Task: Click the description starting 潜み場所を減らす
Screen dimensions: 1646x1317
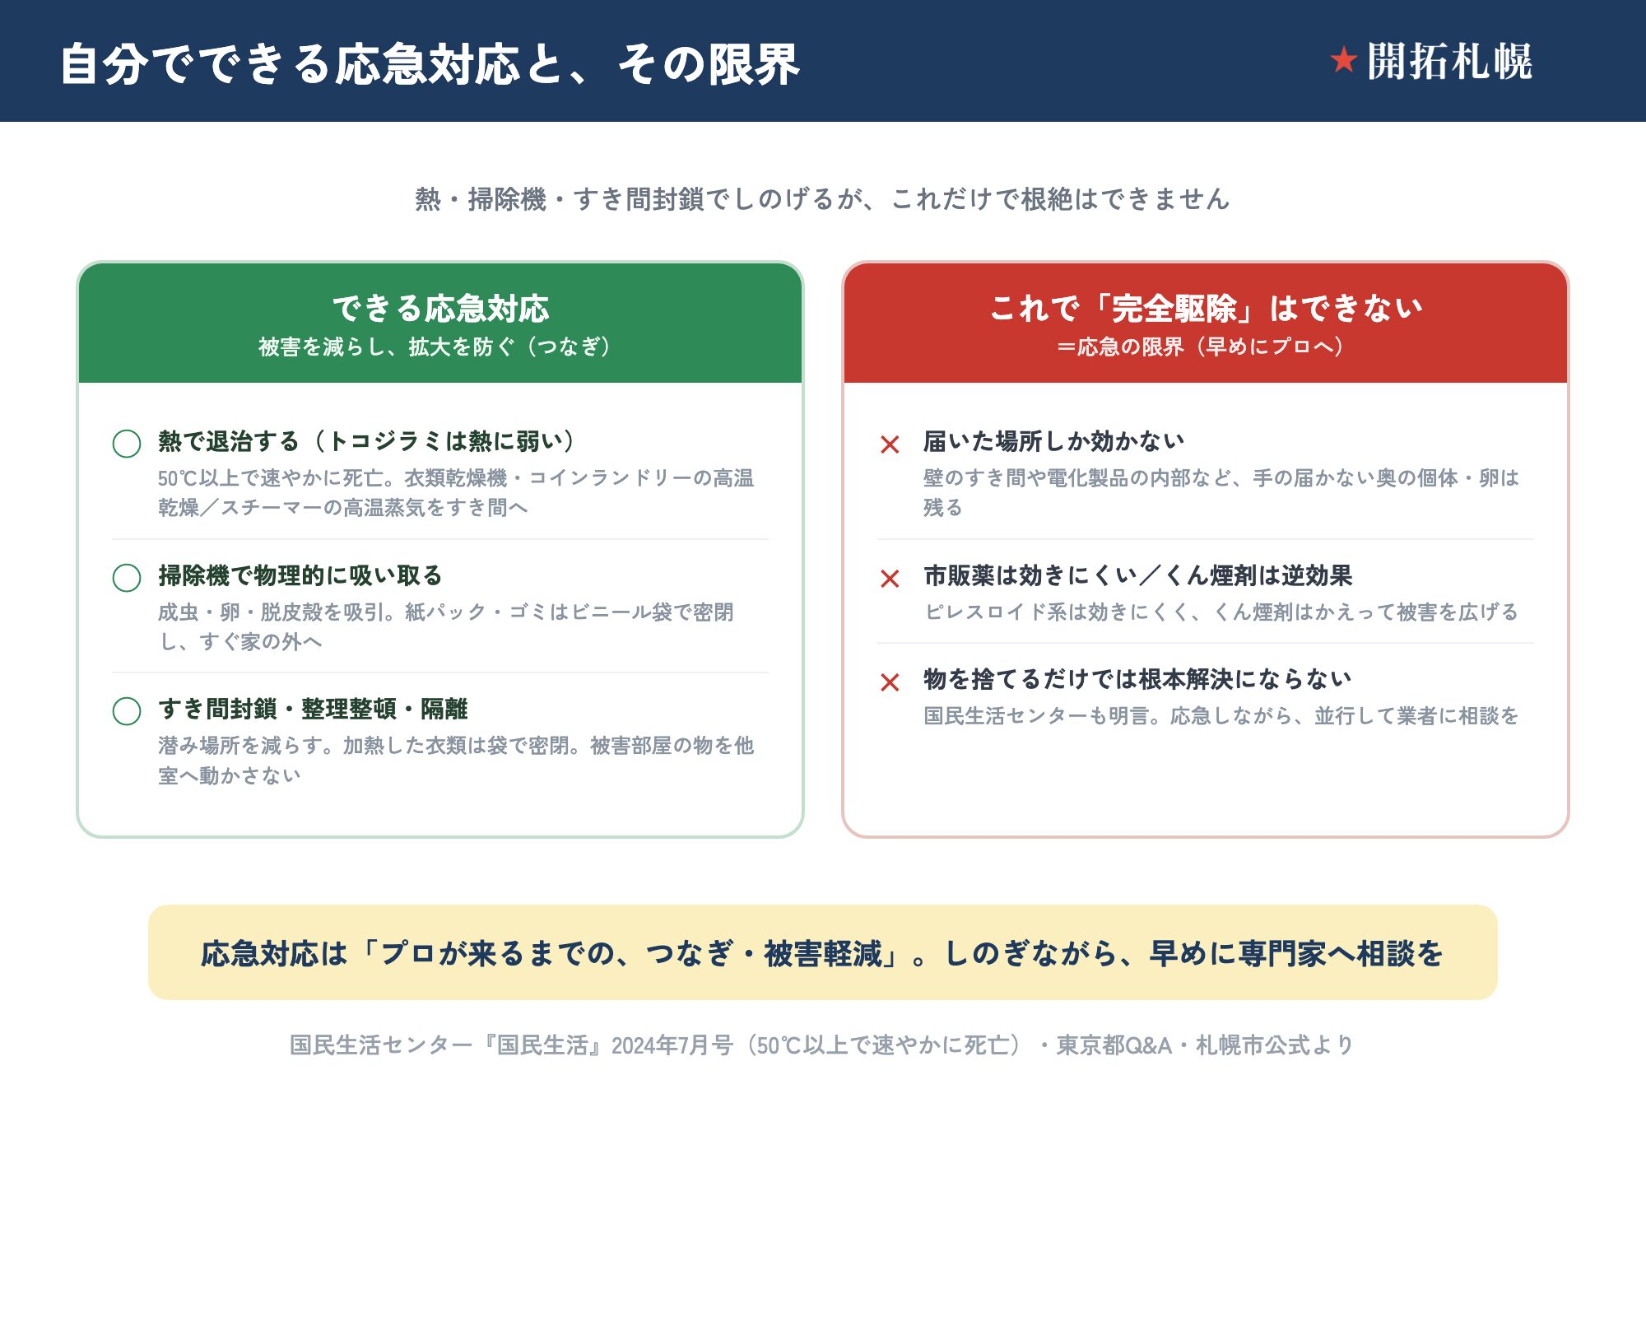Action: pos(456,760)
